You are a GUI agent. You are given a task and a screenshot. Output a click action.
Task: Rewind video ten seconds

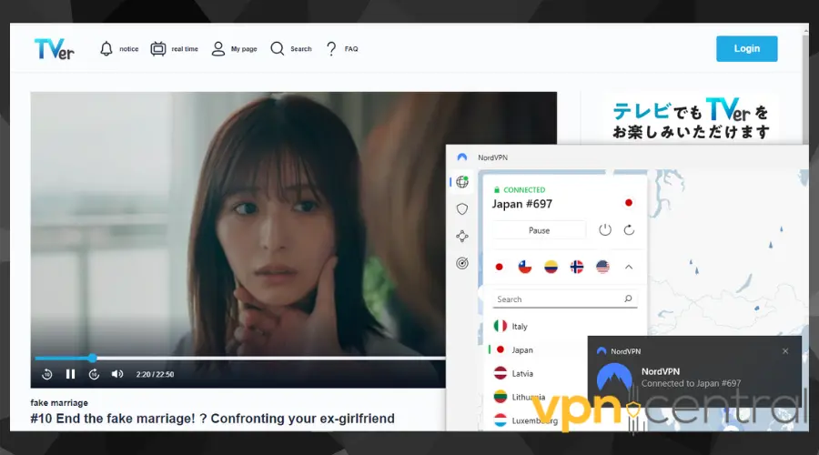click(x=47, y=374)
